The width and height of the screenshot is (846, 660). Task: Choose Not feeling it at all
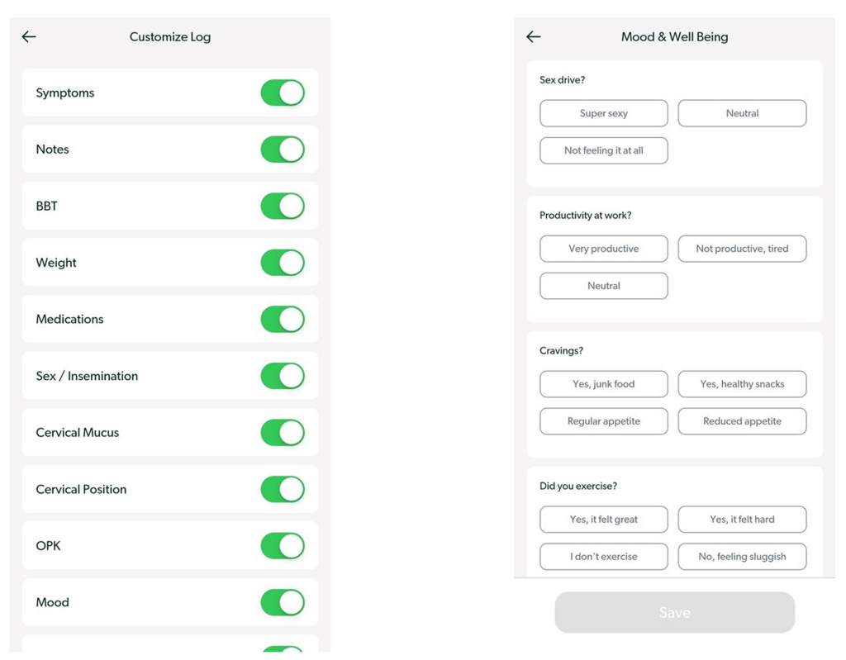pos(604,150)
